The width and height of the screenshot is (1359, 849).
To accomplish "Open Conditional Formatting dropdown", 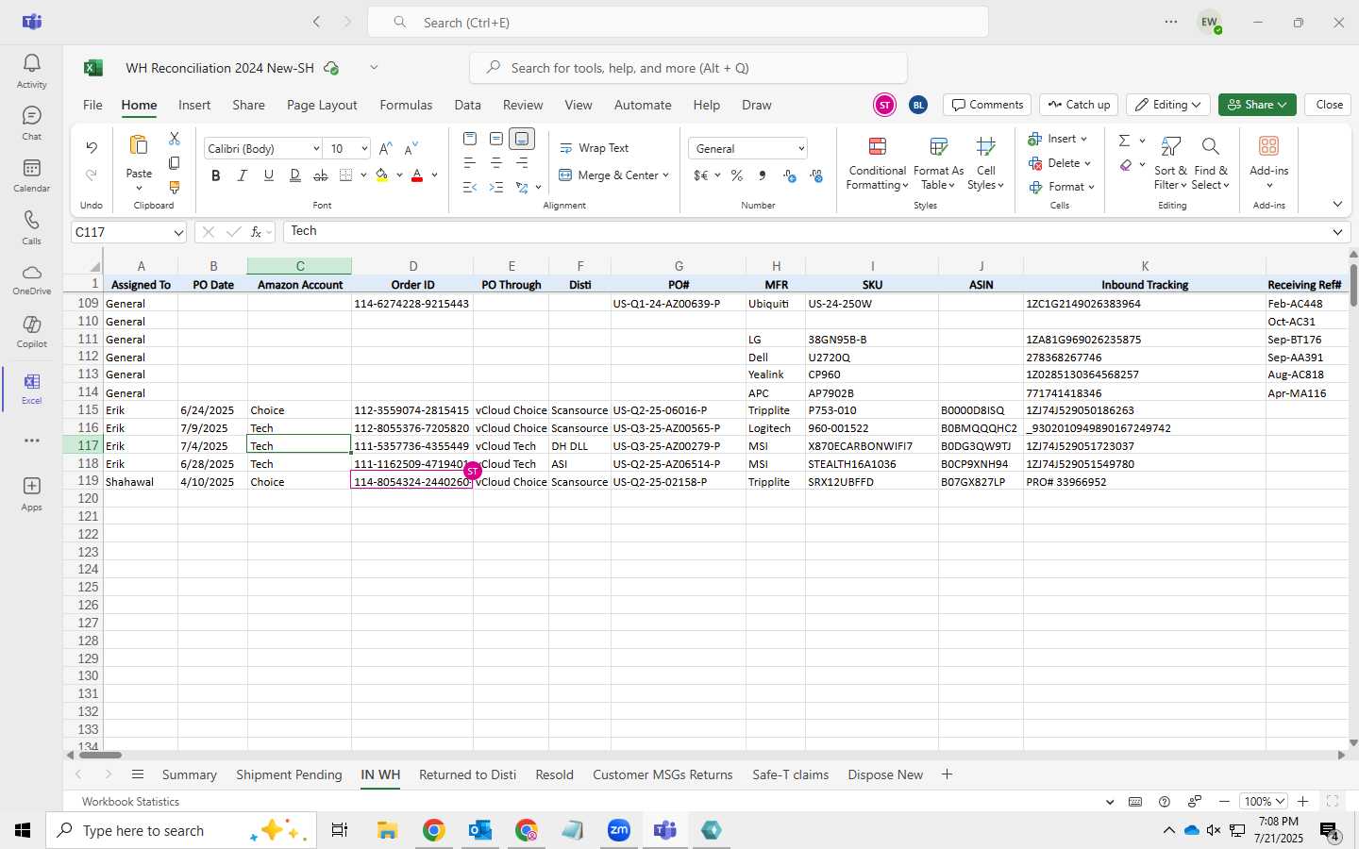I will pos(878,162).
